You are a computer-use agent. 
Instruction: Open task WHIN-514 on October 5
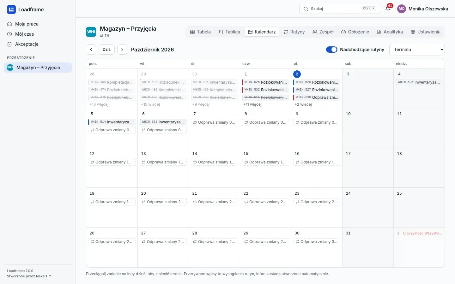point(112,122)
